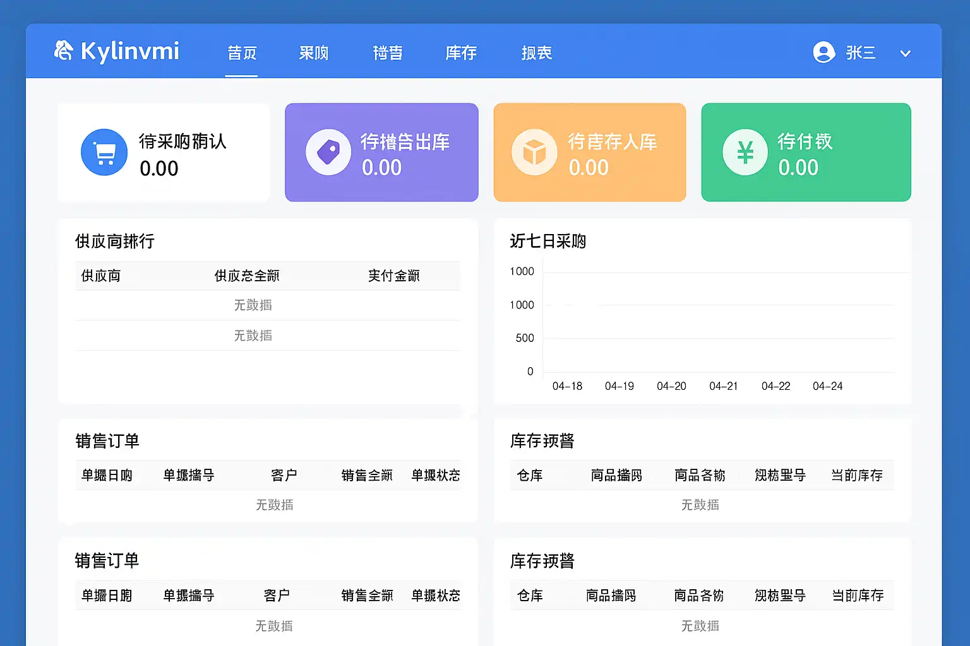Image resolution: width=970 pixels, height=646 pixels.
Task: Click the user avatar icon
Action: click(824, 52)
